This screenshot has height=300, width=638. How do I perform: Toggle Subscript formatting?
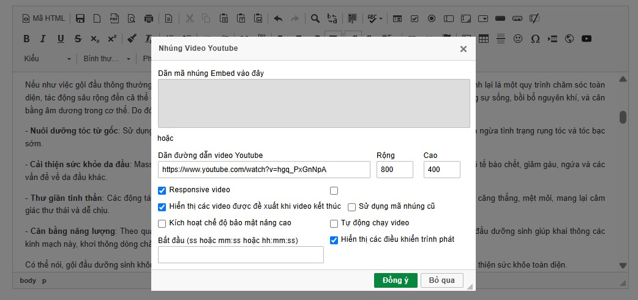pyautogui.click(x=95, y=39)
